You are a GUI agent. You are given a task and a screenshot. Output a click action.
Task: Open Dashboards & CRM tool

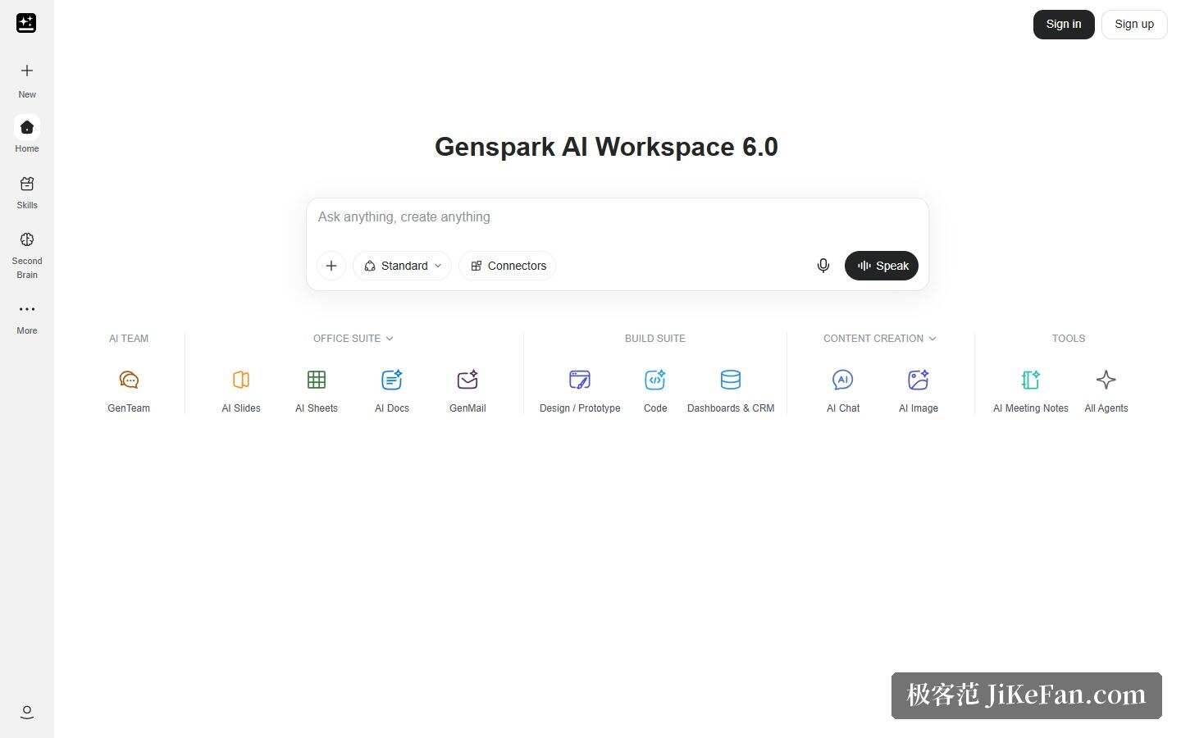tap(731, 390)
